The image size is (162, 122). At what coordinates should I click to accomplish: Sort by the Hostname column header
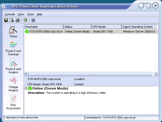pyautogui.click(x=44, y=27)
